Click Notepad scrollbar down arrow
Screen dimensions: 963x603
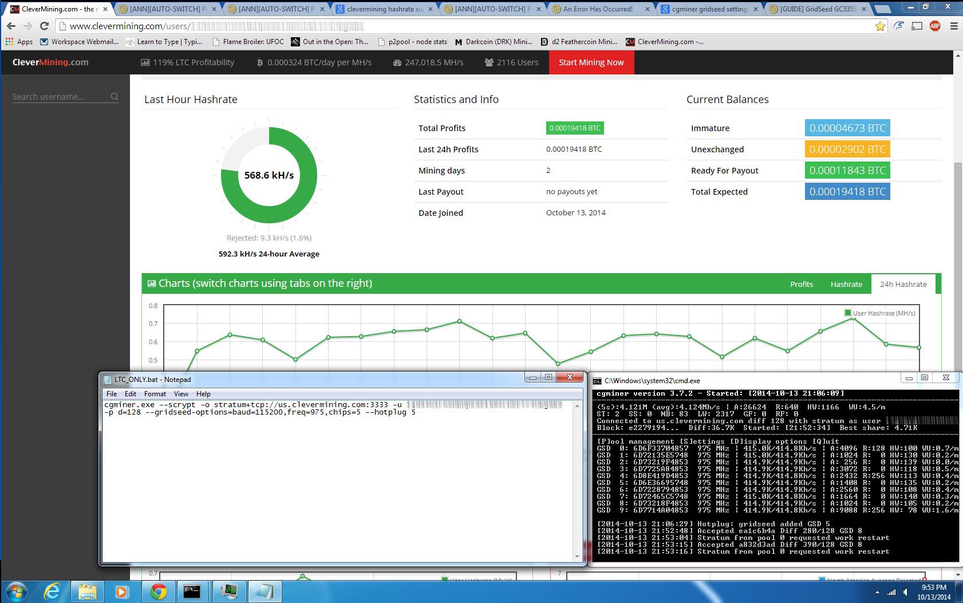(x=577, y=557)
